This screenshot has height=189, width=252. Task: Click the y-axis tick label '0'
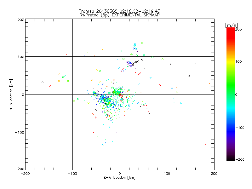[23, 94]
